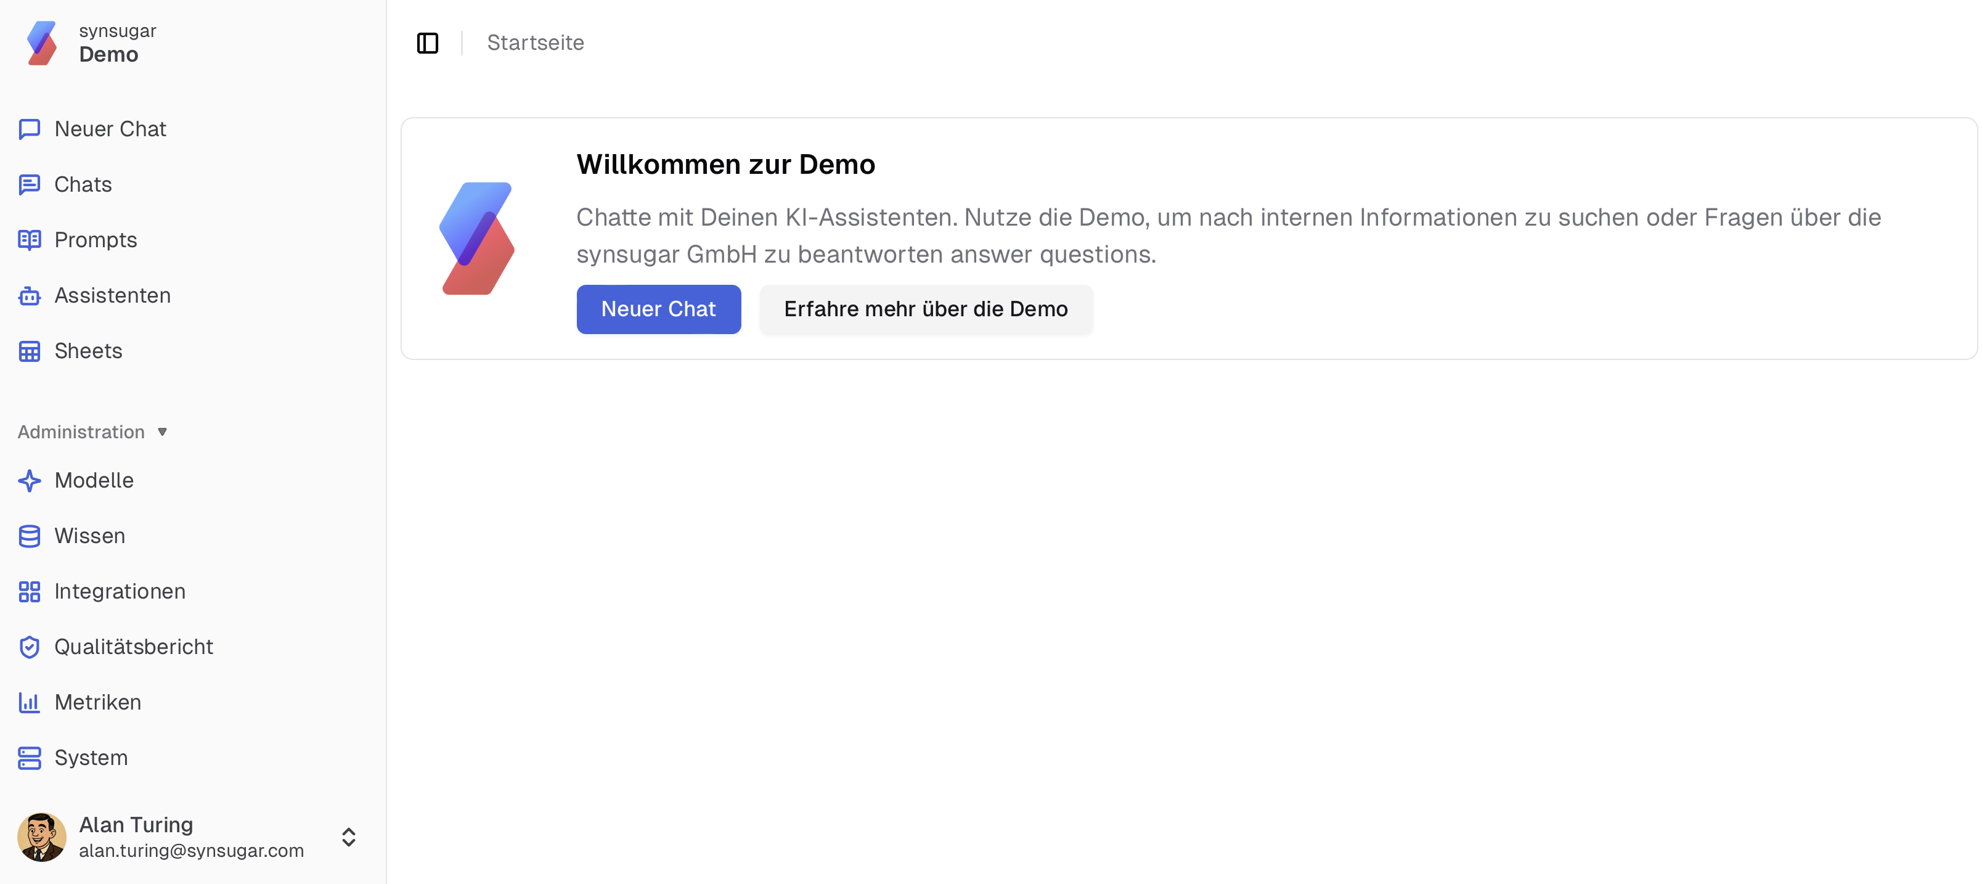
Task: Click the Assistenten robot icon
Action: (29, 296)
